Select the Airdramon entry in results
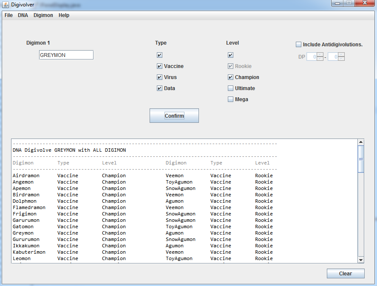377x286 pixels. pos(26,176)
